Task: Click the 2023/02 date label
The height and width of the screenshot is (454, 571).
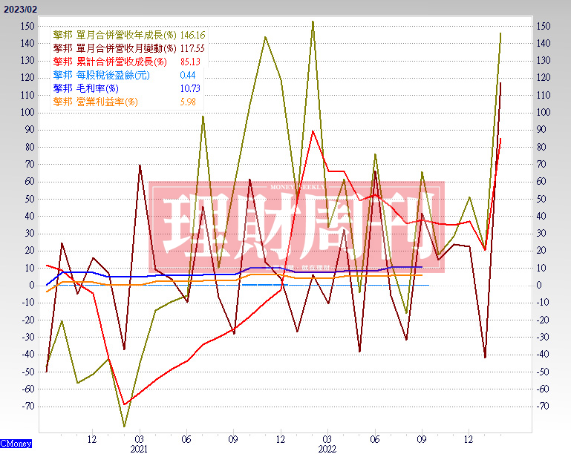Action: point(20,10)
